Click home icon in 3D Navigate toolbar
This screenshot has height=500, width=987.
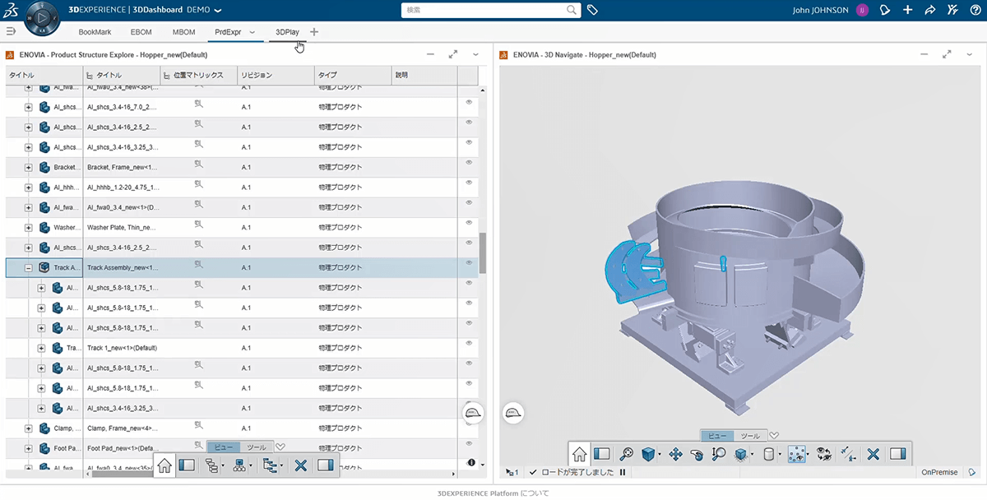point(580,453)
